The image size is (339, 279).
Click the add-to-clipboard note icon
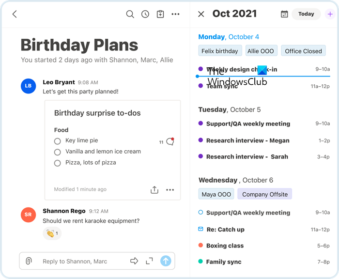160,14
